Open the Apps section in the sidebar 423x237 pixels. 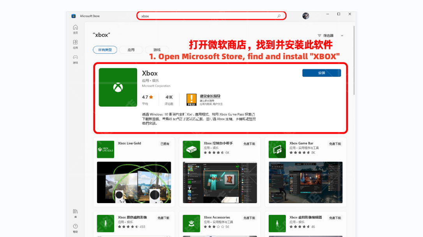pyautogui.click(x=75, y=44)
